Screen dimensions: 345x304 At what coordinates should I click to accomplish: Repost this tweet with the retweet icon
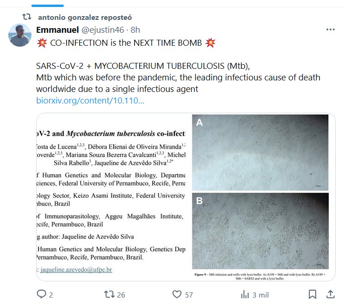[109, 294]
